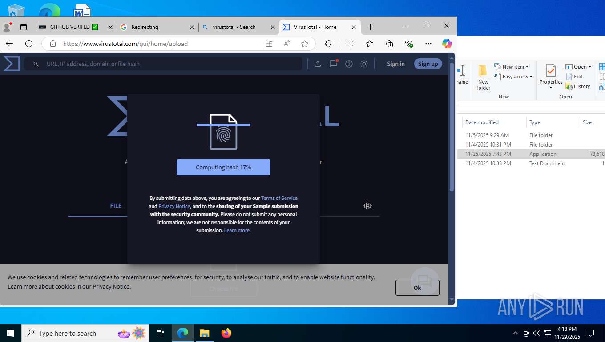
Task: Open the Edge collections icon
Action: pos(389,44)
